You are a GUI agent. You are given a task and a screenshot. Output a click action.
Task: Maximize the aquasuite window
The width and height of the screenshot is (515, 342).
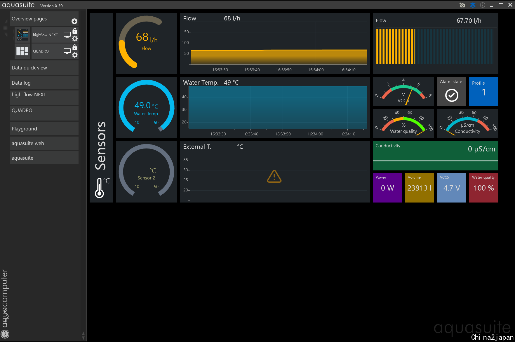[501, 5]
